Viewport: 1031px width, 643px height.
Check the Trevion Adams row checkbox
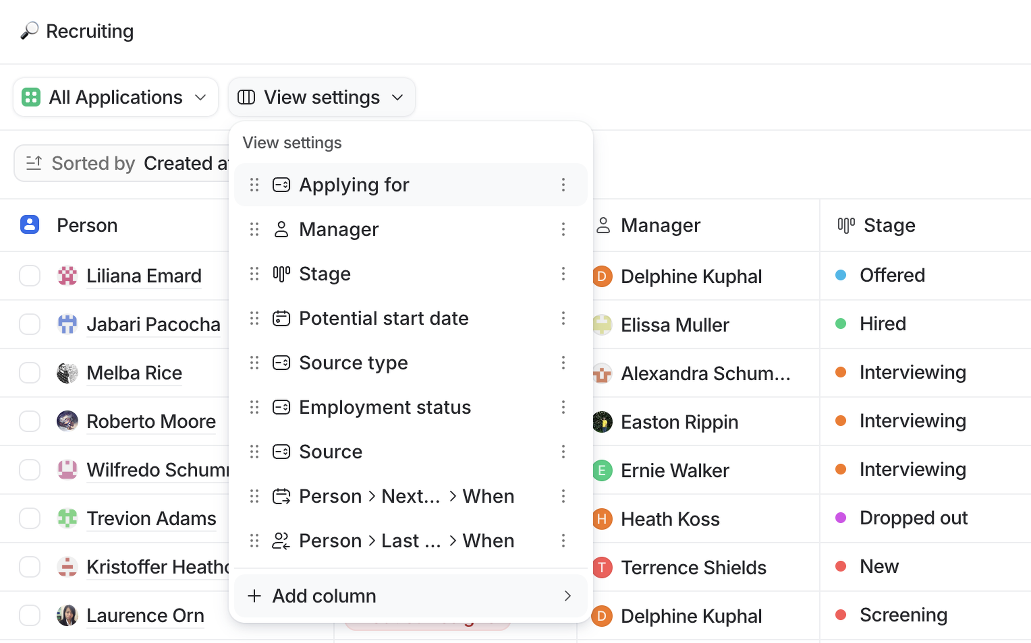coord(30,519)
